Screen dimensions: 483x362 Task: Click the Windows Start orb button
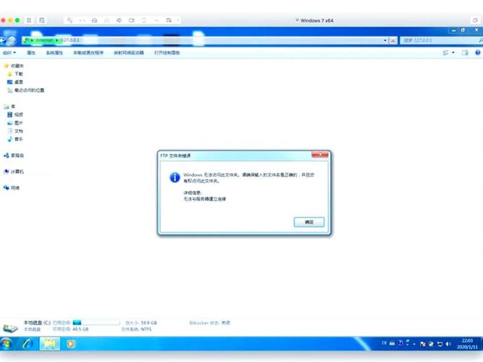click(x=6, y=344)
